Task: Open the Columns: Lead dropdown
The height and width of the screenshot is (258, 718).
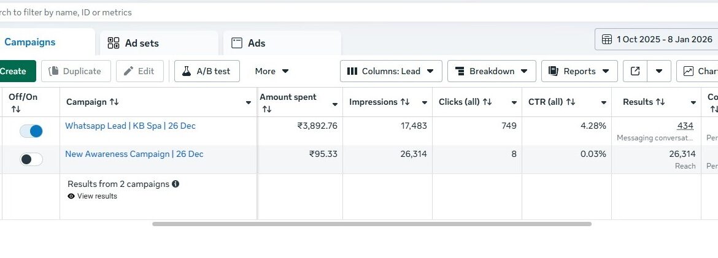Action: coord(391,71)
